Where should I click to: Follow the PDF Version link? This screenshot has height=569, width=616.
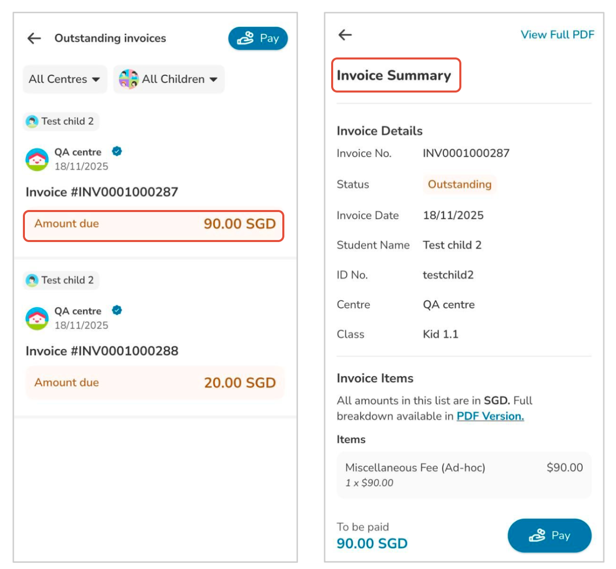490,416
